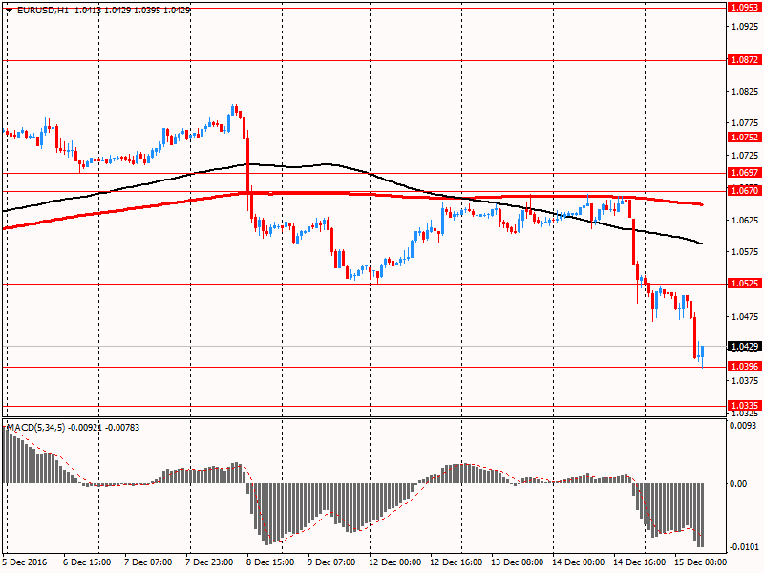Screen dimensions: 764x573
Task: Click the EURUSD,H1 chart title text
Action: (43, 10)
